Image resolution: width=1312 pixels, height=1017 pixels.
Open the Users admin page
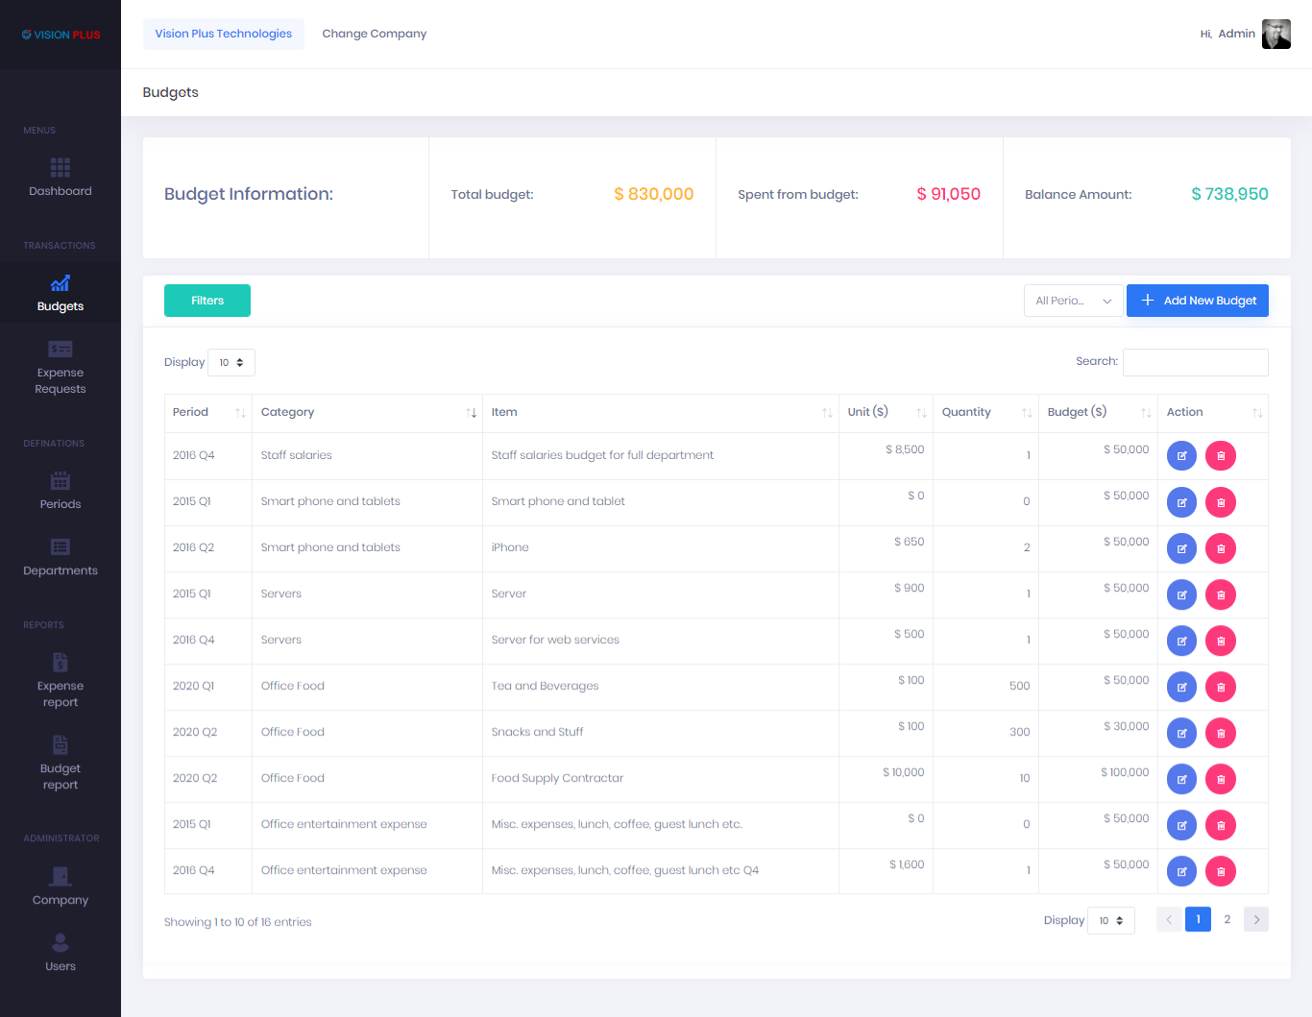(60, 952)
